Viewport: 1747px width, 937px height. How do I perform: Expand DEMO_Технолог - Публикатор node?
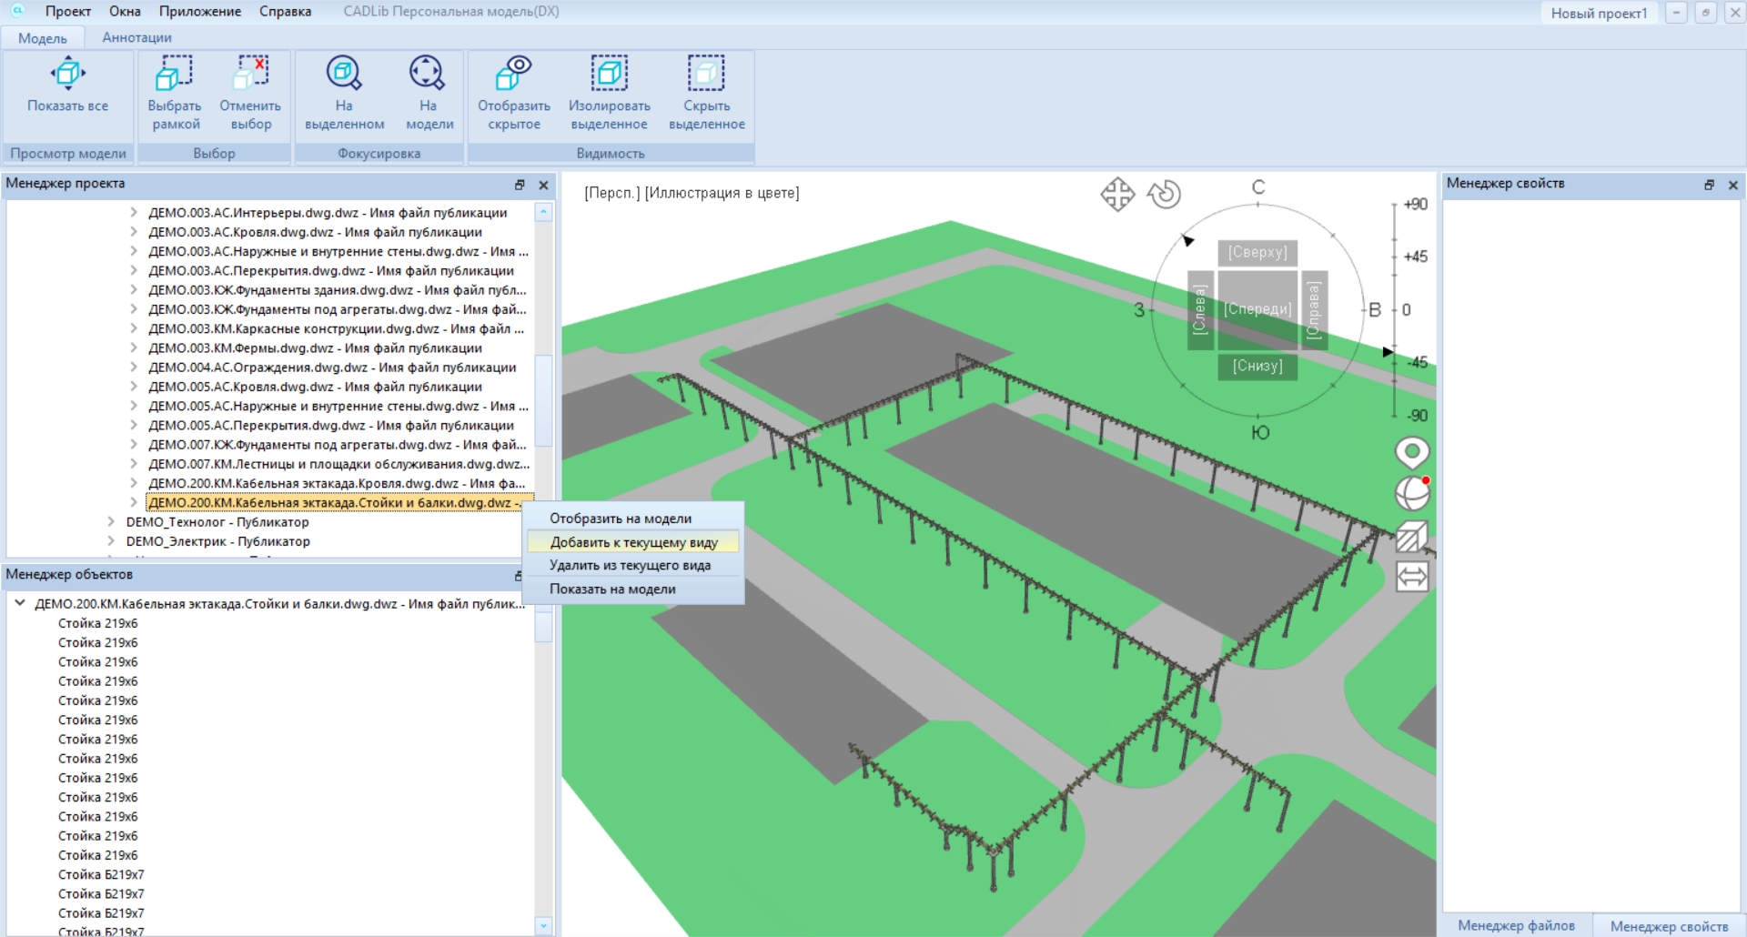111,522
